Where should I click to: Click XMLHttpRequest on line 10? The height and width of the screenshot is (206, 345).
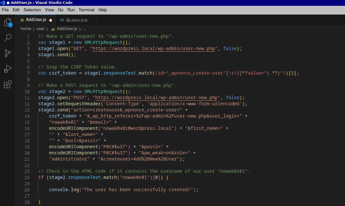pyautogui.click(x=103, y=91)
